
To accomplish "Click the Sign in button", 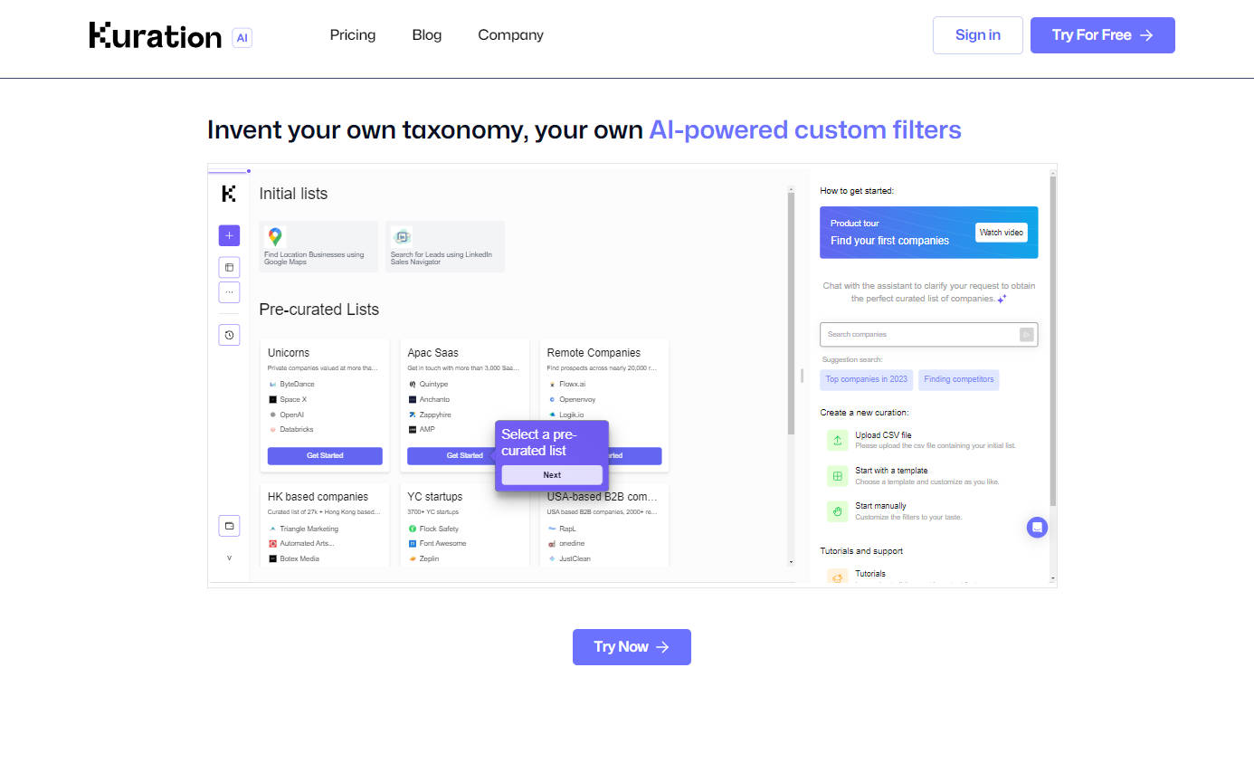I will point(977,35).
